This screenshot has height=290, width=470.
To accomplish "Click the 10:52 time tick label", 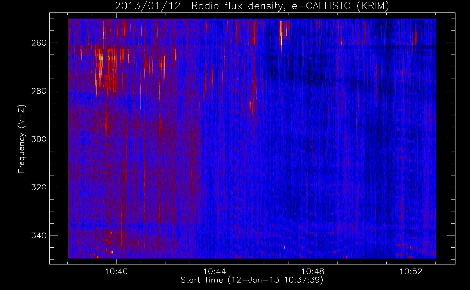I will pyautogui.click(x=411, y=272).
